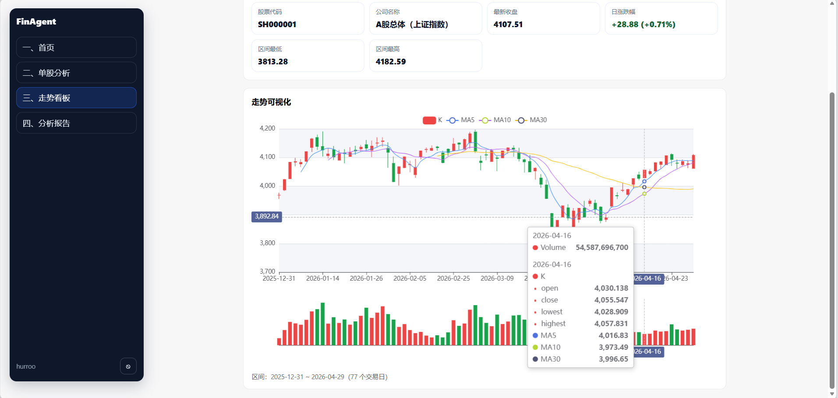838x398 pixels.
Task: Click the stock code SH000001 value
Action: [x=277, y=25]
